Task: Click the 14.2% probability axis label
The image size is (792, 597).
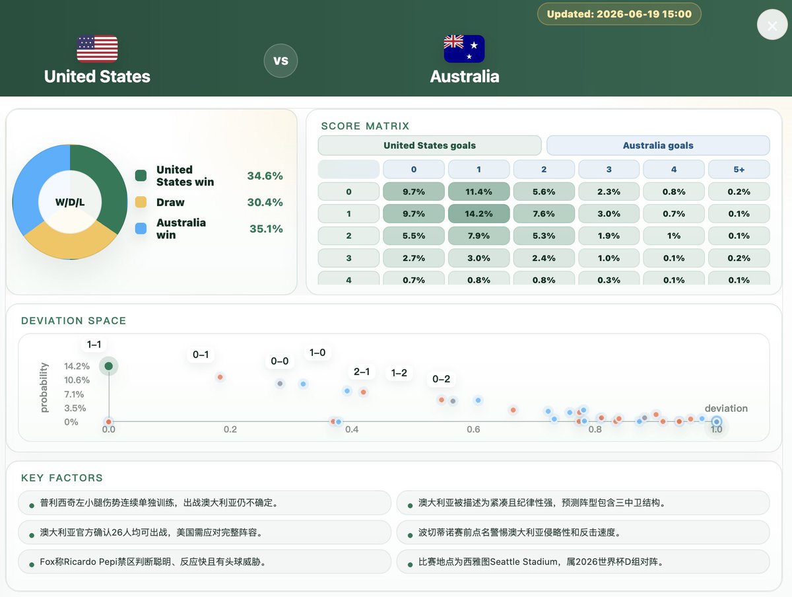Action: pyautogui.click(x=77, y=366)
